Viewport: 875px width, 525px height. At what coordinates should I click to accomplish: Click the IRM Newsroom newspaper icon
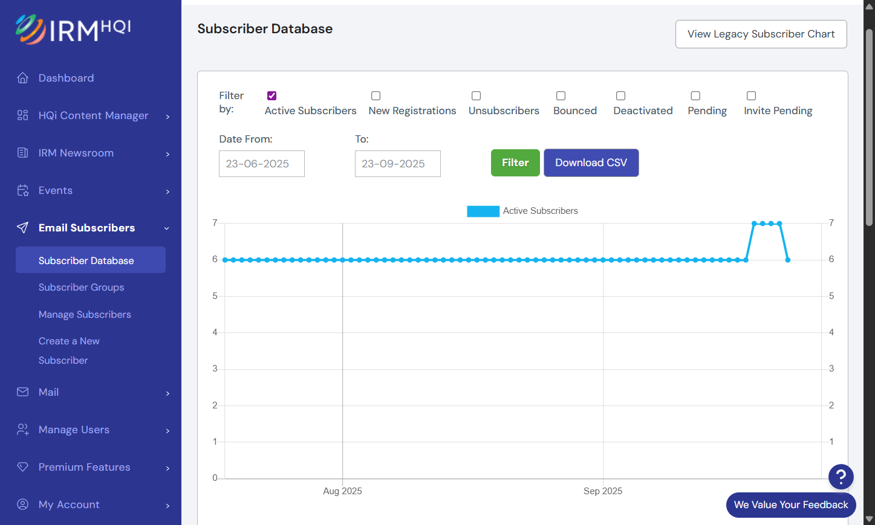coord(23,153)
